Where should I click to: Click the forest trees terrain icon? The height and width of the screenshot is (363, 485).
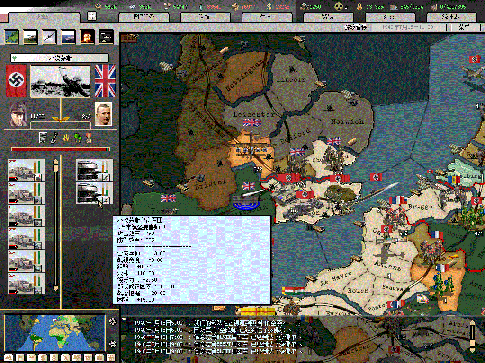[78, 138]
